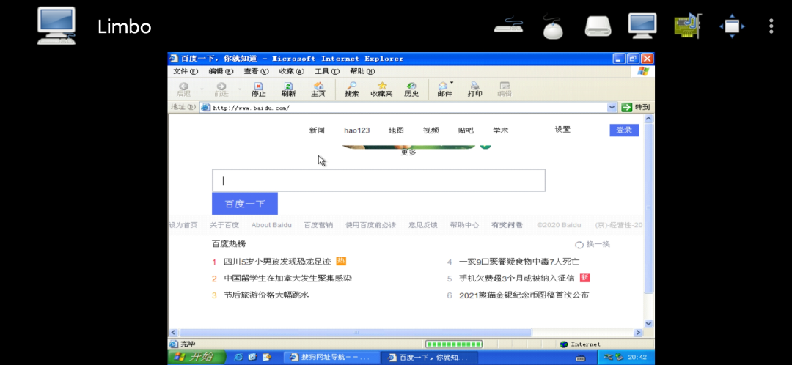Click the page icon in address bar
The height and width of the screenshot is (365, 792).
[x=205, y=108]
